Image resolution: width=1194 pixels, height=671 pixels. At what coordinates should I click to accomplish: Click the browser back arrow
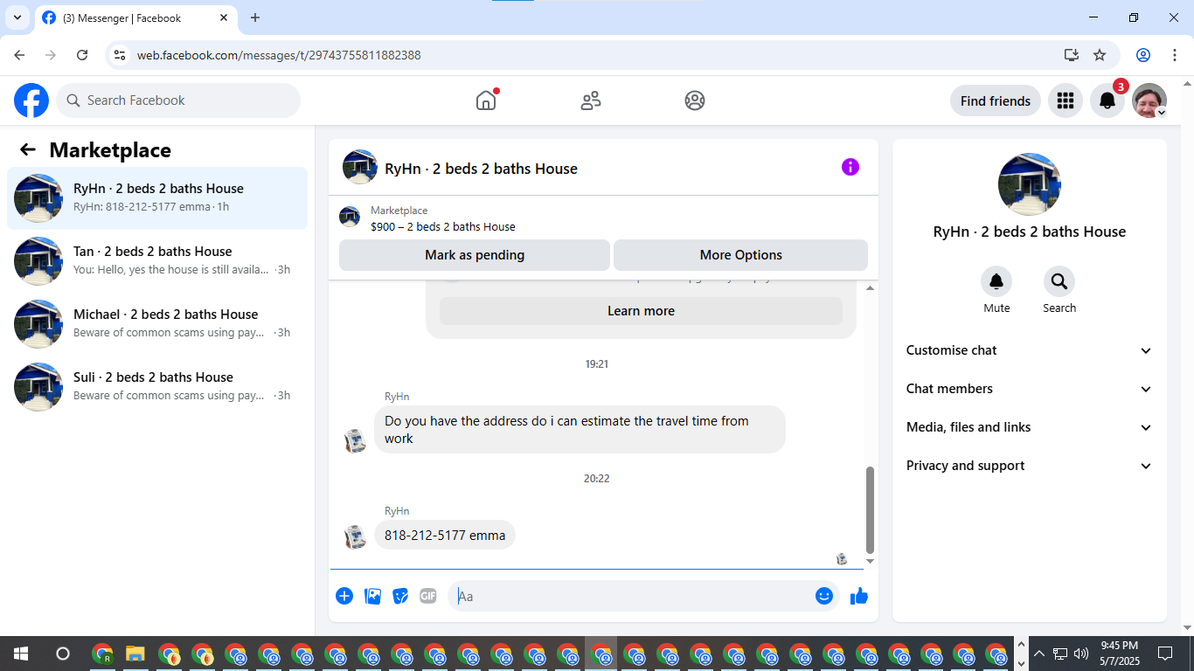click(19, 55)
